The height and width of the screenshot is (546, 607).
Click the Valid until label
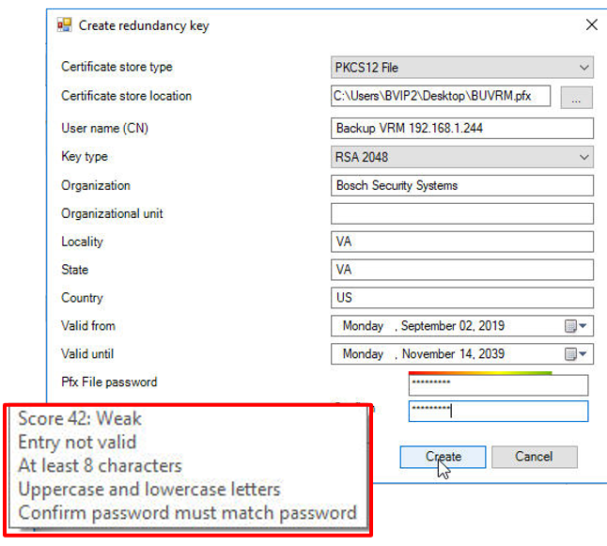(x=87, y=353)
